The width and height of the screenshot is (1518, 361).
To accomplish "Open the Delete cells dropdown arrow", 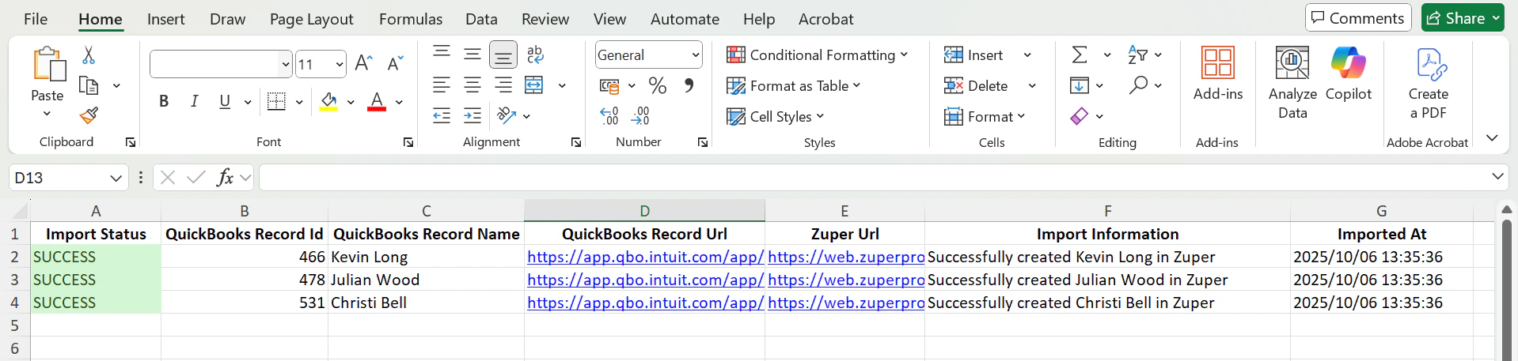I will tap(1032, 85).
